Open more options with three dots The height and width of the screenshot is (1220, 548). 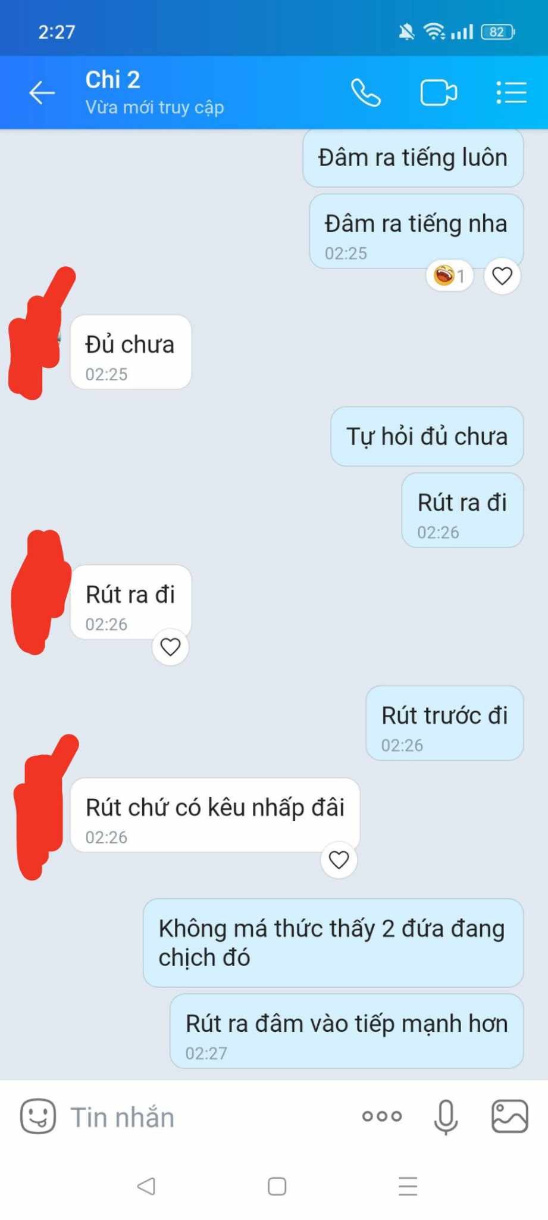point(382,1116)
